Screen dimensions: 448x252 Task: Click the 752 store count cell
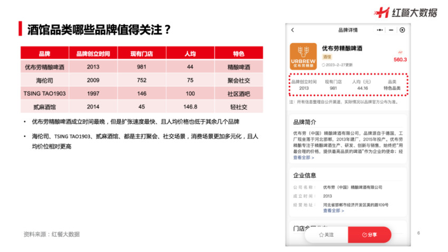click(142, 80)
